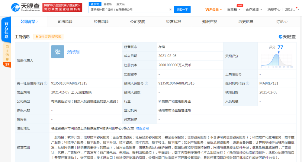Viewport: 302px width, 162px height.
Task: Clear the search box with the X icon
Action: [x=170, y=9]
